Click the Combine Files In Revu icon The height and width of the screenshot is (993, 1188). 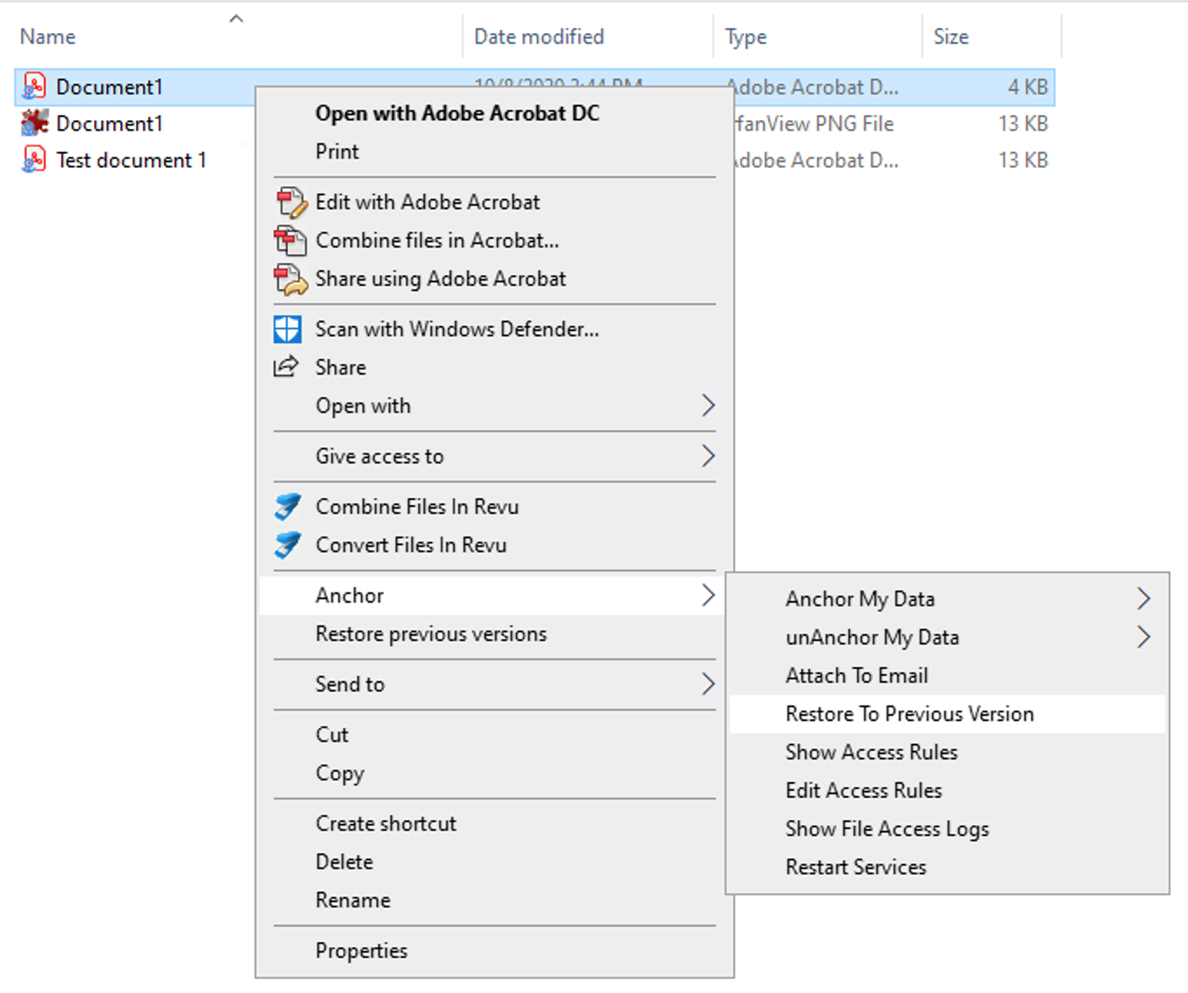coord(287,507)
